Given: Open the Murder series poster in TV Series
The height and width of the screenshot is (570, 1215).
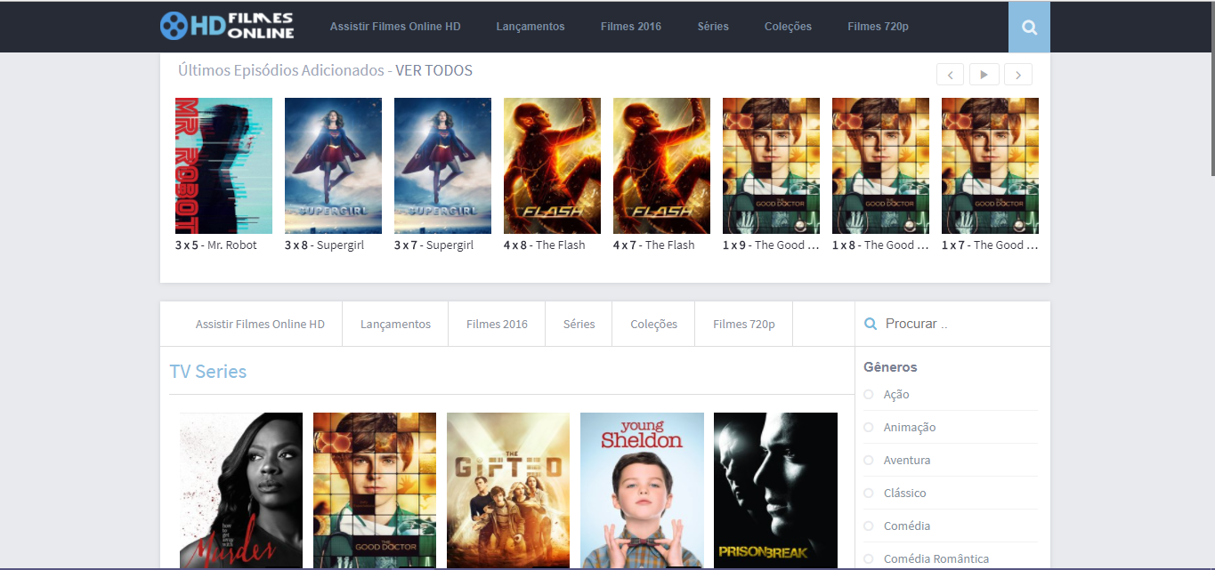Looking at the screenshot, I should [x=241, y=490].
